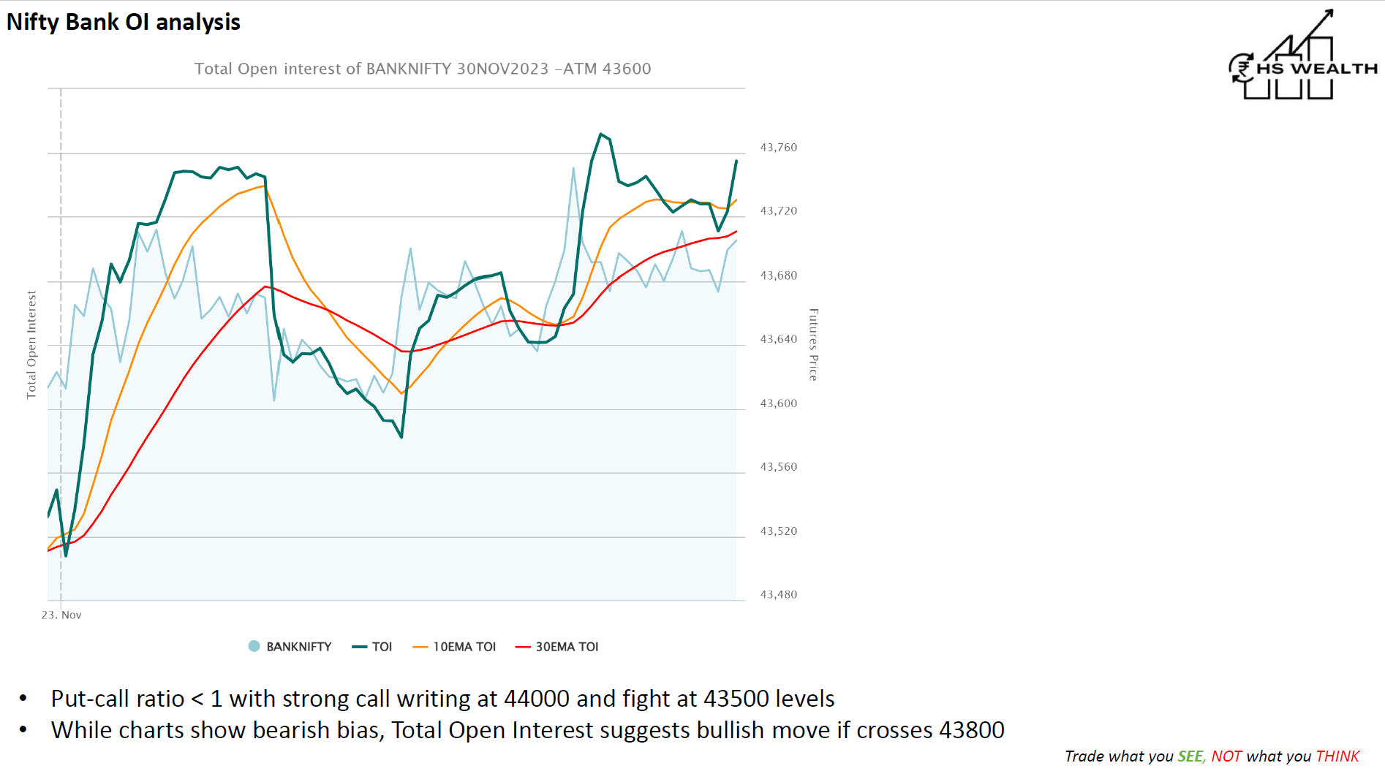
Task: Click the 43,600 price axis label
Action: point(779,403)
